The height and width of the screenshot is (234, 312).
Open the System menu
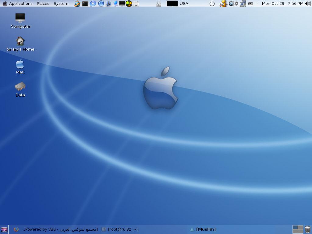pyautogui.click(x=61, y=4)
